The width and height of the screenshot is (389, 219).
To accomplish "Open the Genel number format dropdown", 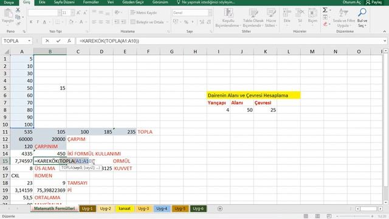I will (x=210, y=13).
